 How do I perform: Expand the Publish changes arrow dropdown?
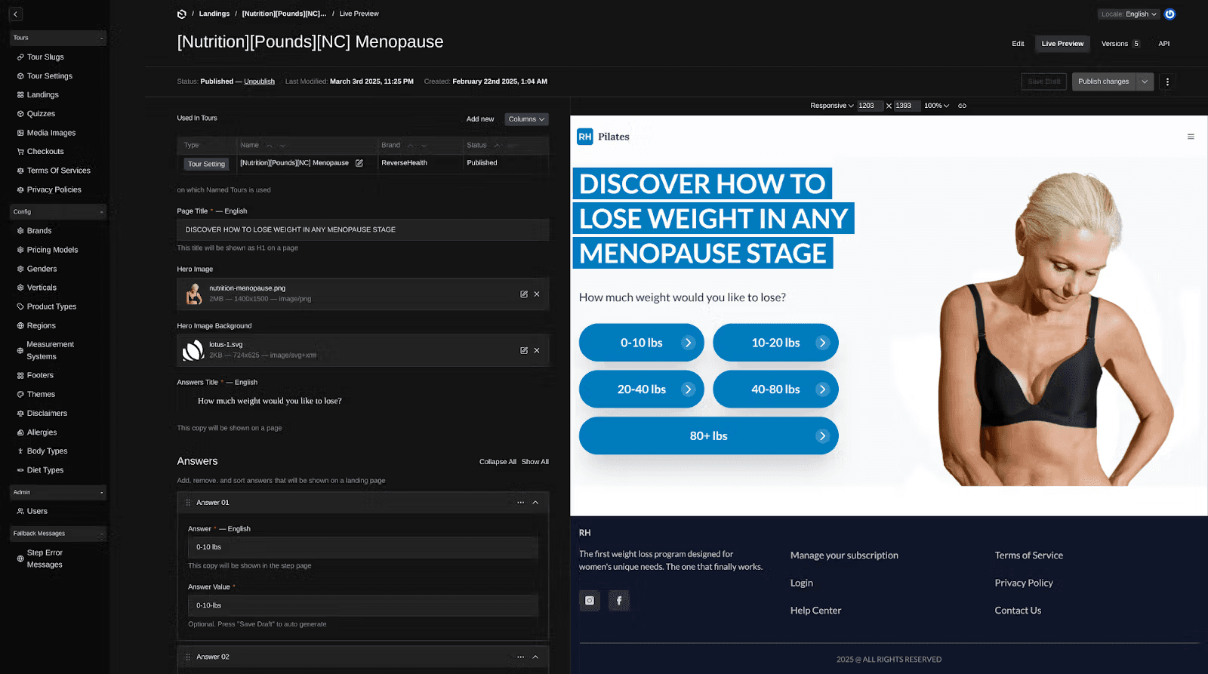[1145, 82]
